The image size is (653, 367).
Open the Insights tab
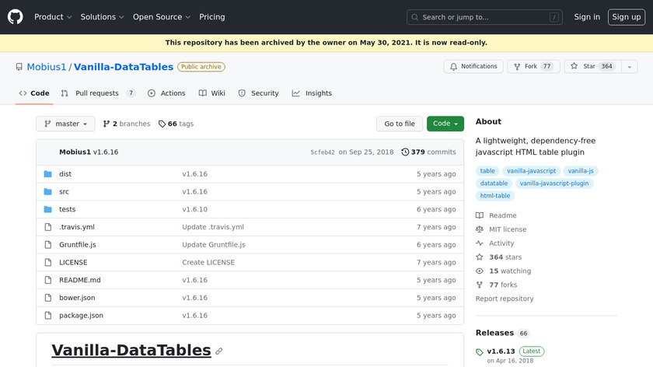(x=312, y=93)
